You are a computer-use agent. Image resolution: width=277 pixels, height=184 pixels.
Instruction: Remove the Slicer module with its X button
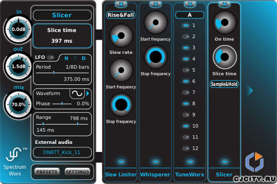224,4
